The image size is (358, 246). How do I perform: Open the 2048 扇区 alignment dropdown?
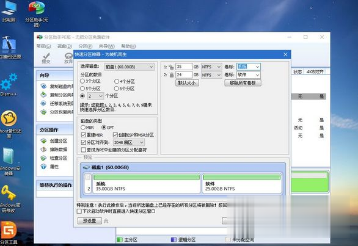click(129, 142)
